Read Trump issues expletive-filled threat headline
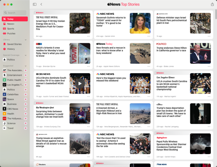This screenshot has width=217, height=167. pyautogui.click(x=51, y=142)
